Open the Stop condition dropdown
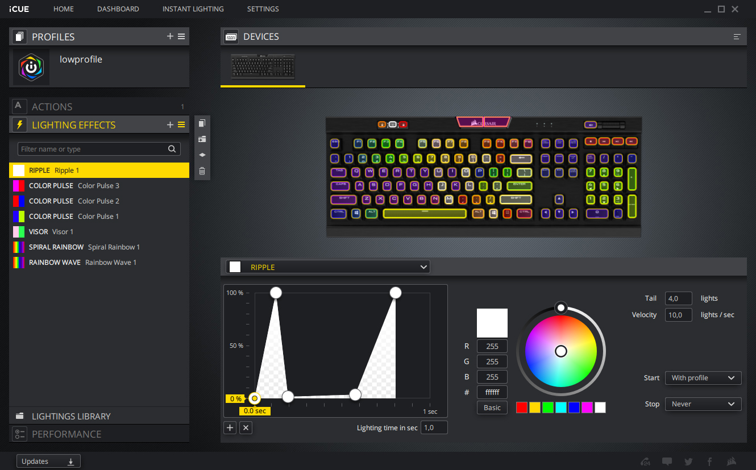 [703, 404]
